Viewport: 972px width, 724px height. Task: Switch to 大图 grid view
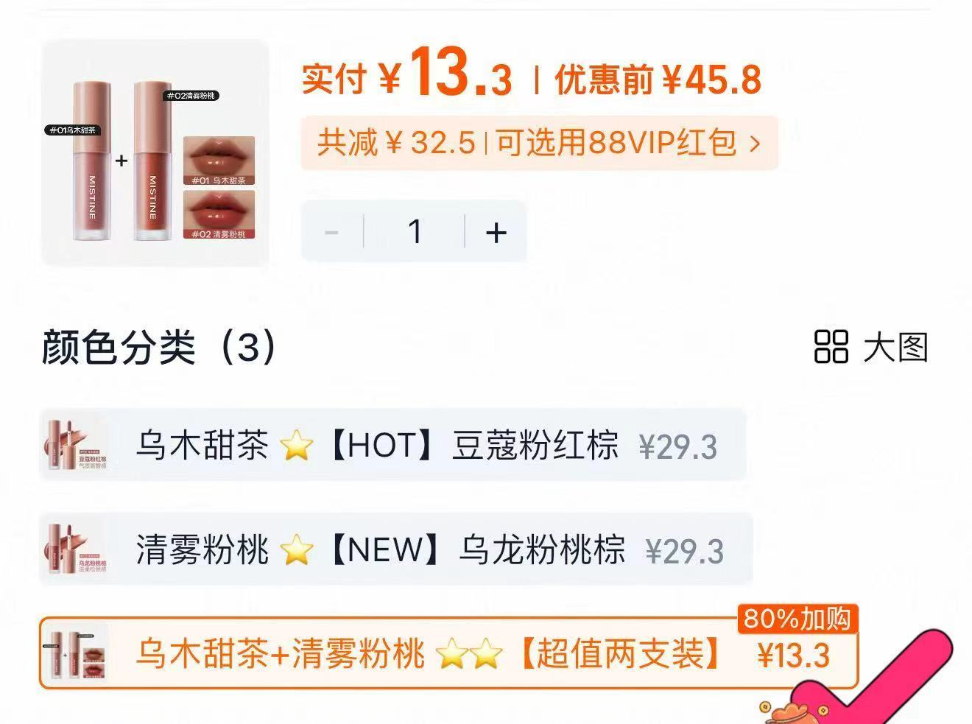coord(871,347)
